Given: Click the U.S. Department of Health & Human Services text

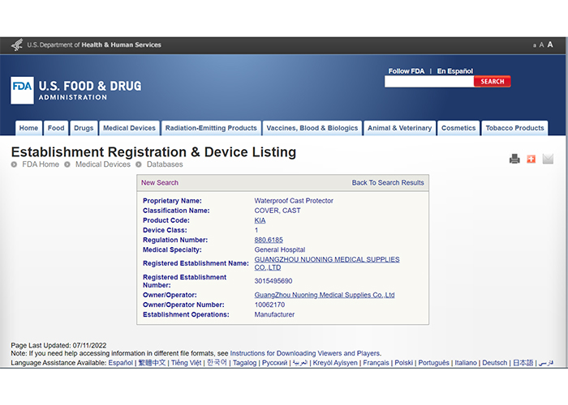Looking at the screenshot, I should [x=94, y=45].
